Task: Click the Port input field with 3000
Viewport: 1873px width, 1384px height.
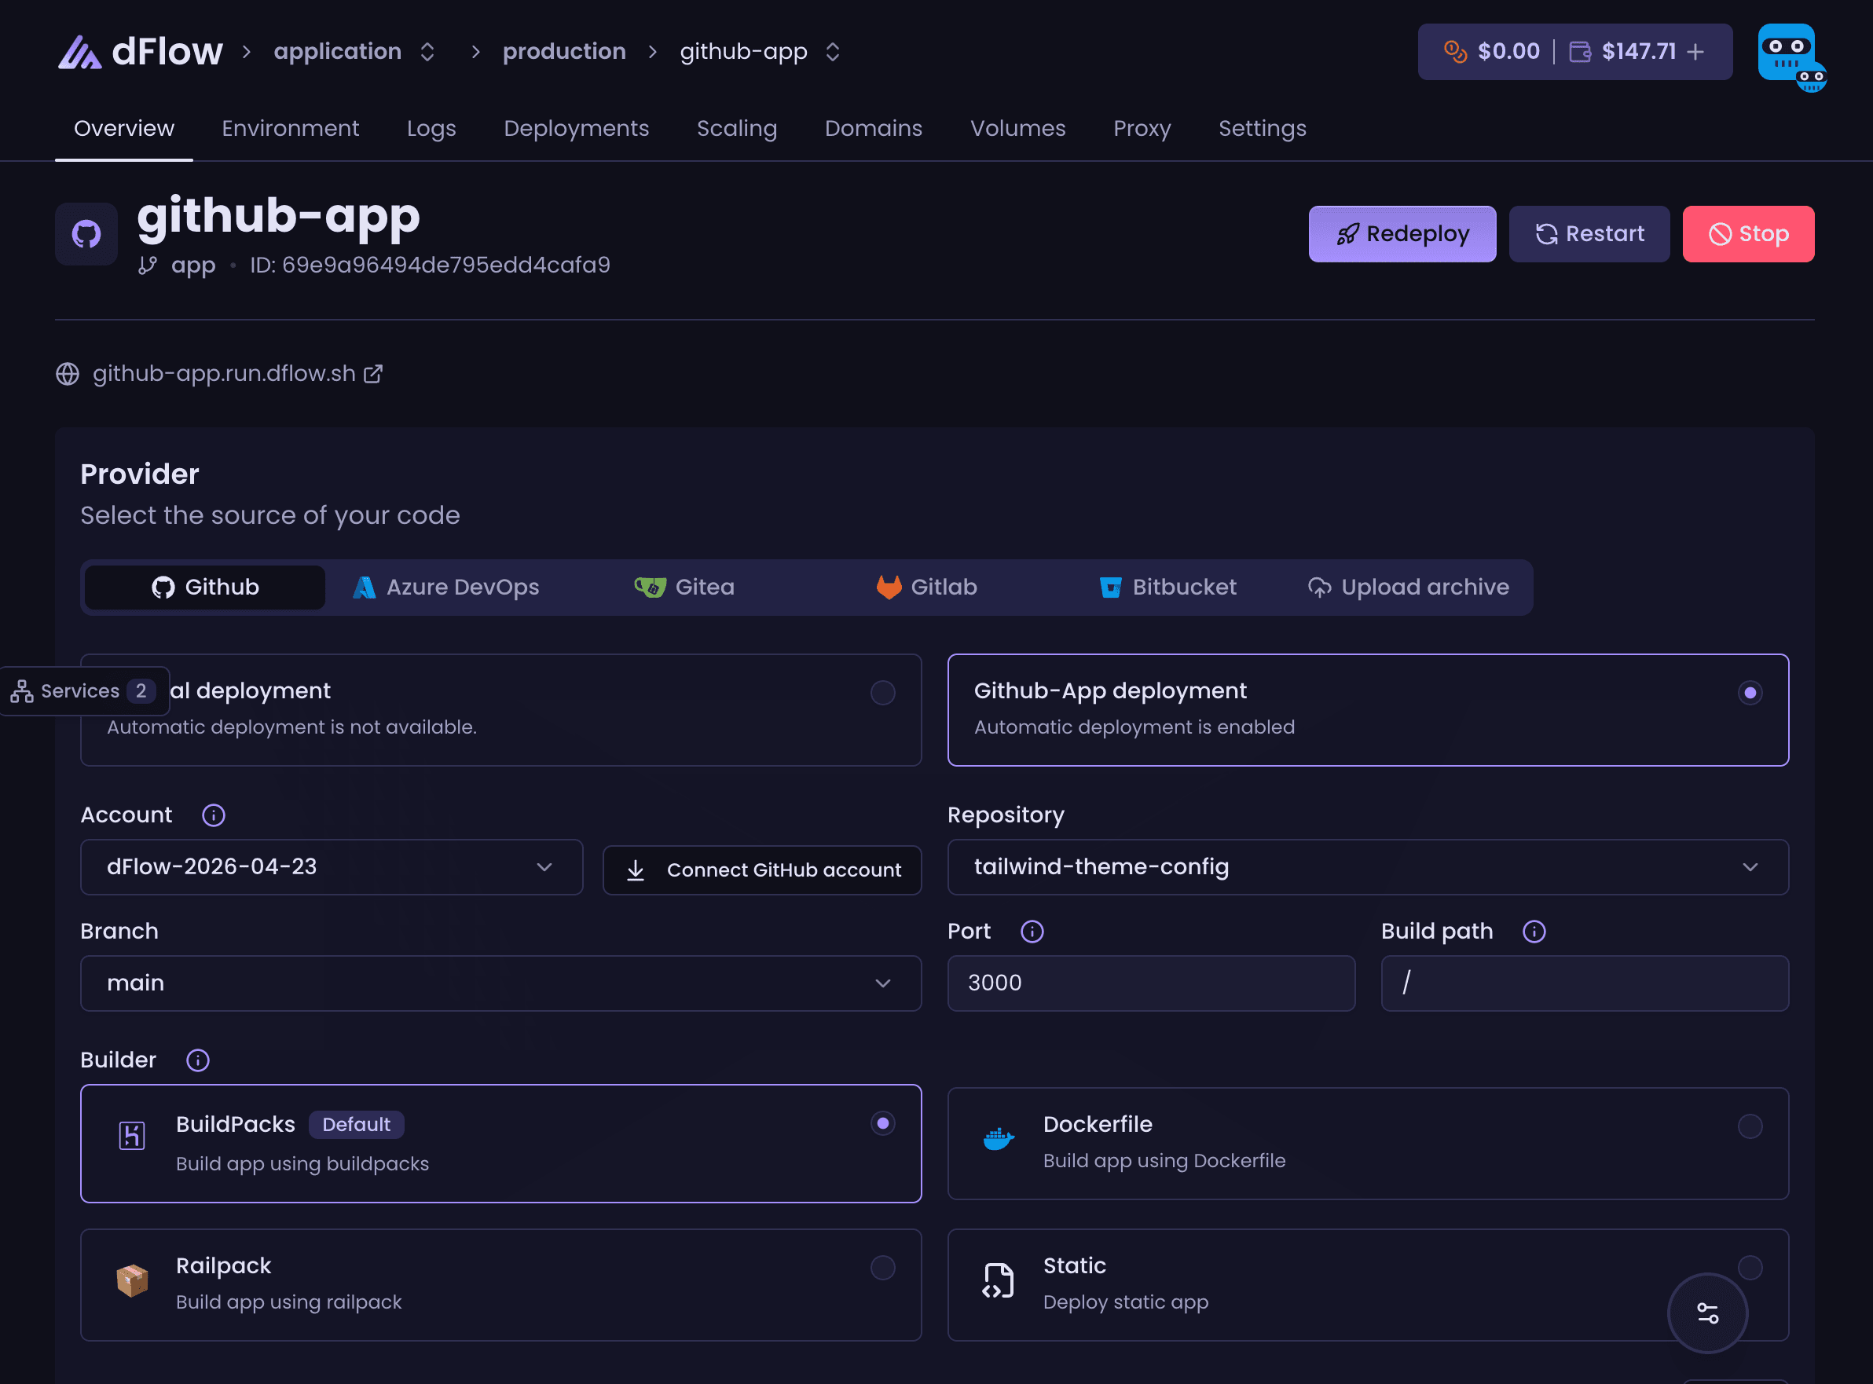Action: (1151, 983)
